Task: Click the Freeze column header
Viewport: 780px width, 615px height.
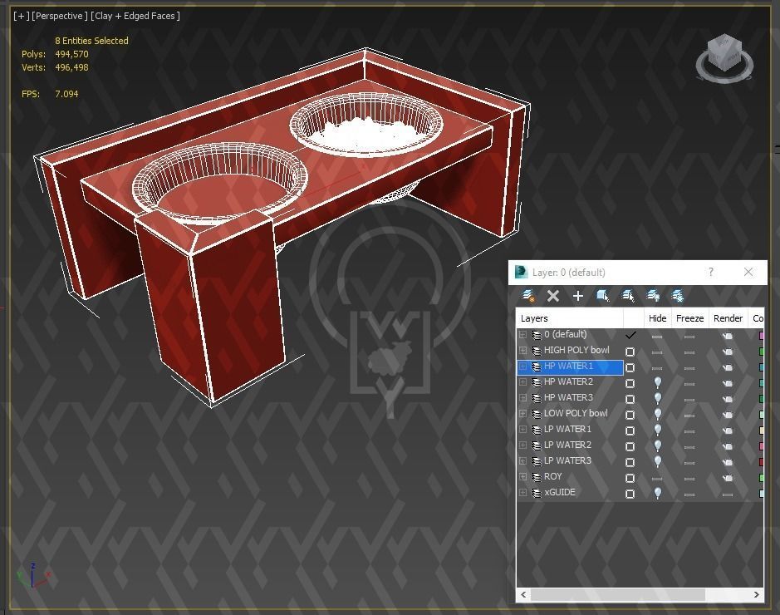Action: pyautogui.click(x=689, y=318)
